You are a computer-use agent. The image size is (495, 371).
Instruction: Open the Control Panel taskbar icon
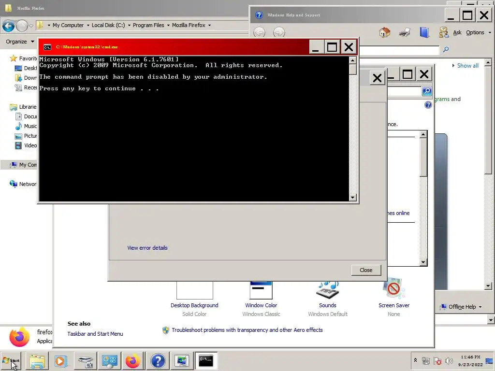(x=109, y=360)
